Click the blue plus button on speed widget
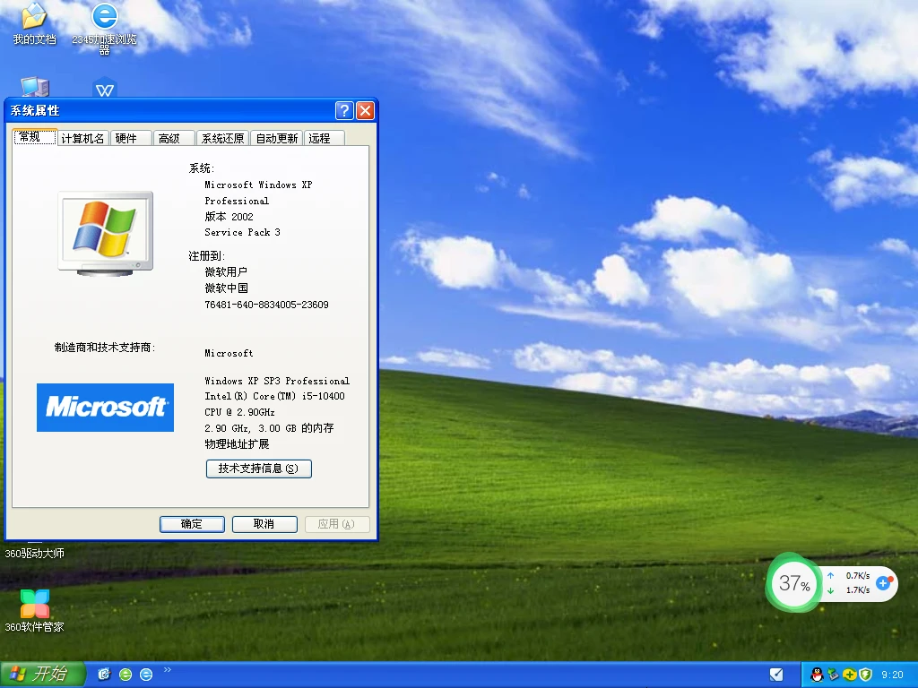The height and width of the screenshot is (688, 918). (x=883, y=582)
